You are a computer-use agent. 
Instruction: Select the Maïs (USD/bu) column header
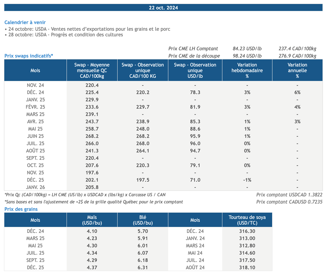92,220
